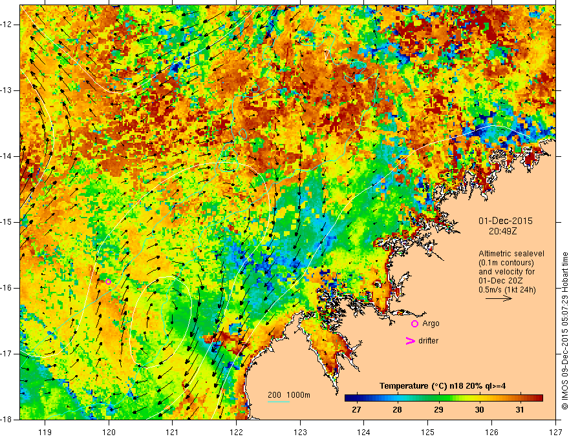Click the IMOS copyright timestamp text
The height and width of the screenshot is (439, 569).
pos(564,331)
